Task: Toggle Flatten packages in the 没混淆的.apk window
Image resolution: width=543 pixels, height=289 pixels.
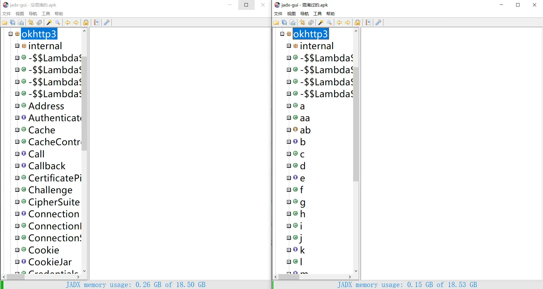Action: coord(39,23)
